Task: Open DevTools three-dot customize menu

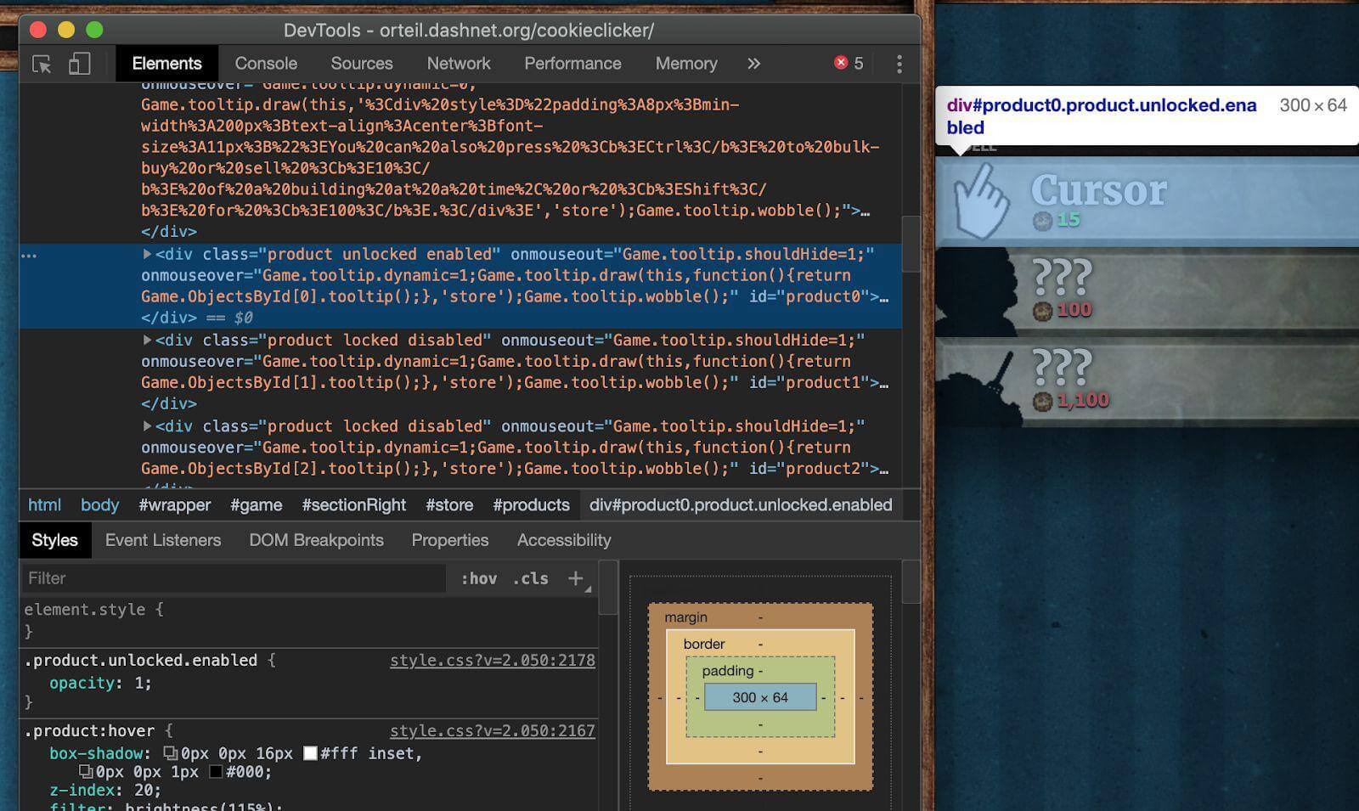Action: (899, 64)
